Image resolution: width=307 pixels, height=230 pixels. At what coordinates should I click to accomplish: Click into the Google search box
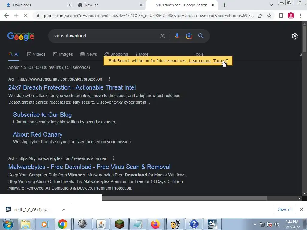tap(106, 36)
